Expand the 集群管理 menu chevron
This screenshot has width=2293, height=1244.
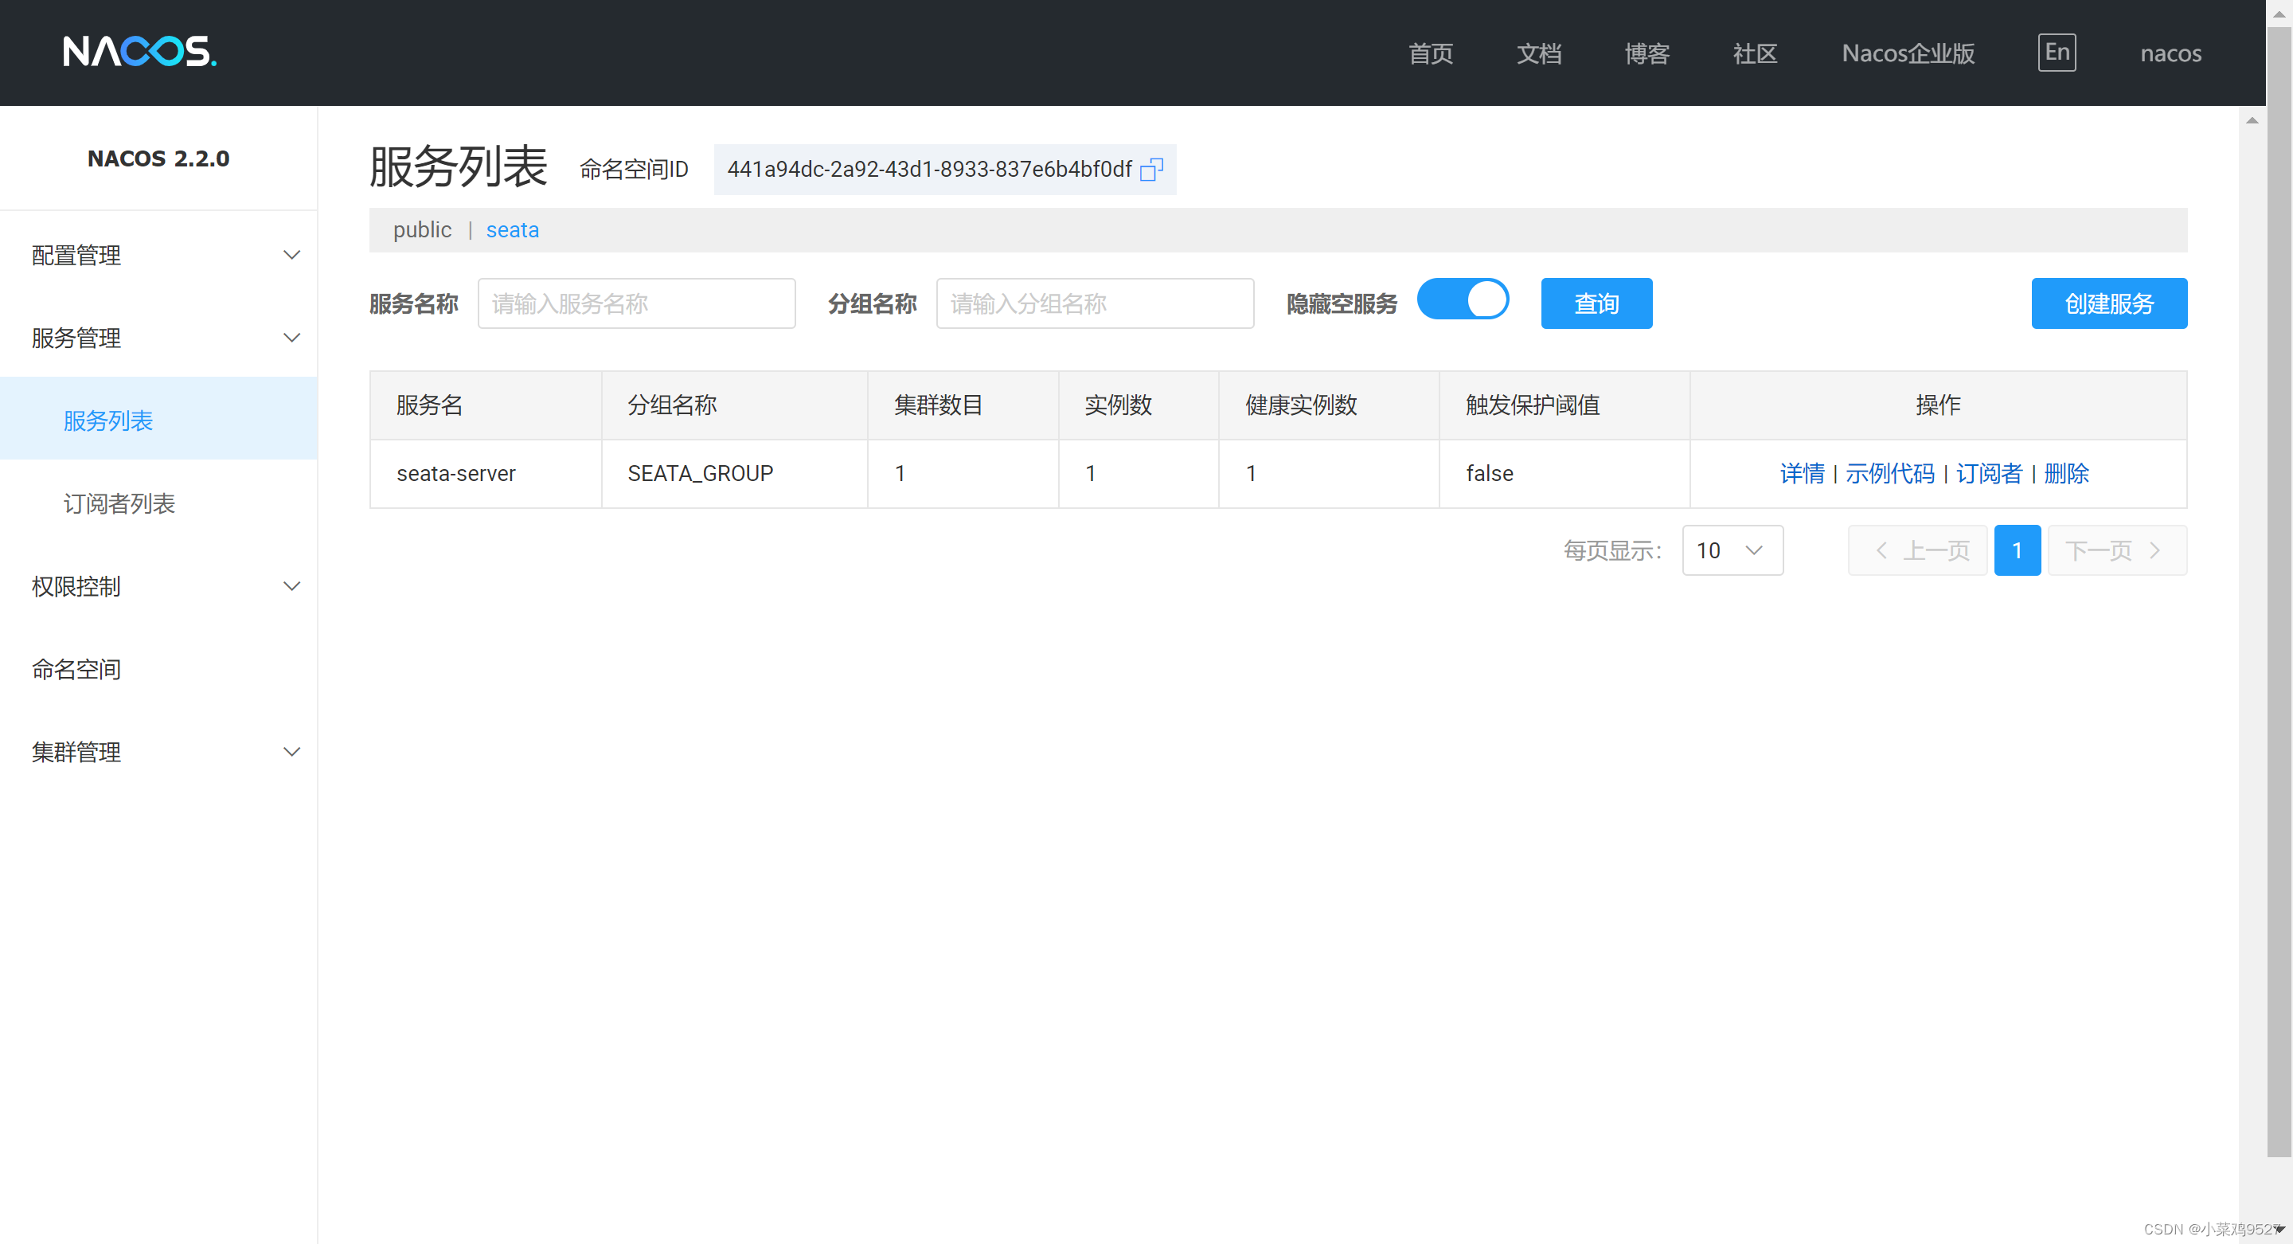(x=291, y=753)
